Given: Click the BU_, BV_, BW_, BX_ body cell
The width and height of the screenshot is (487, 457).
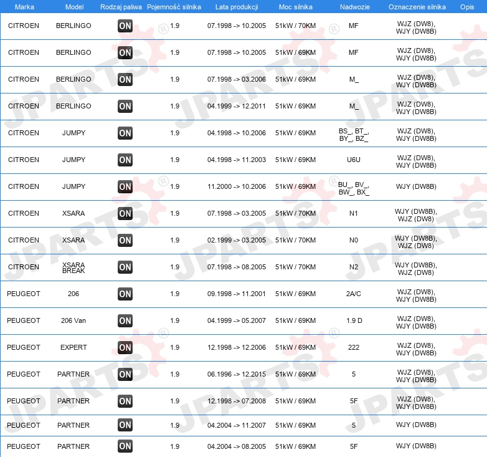Looking at the screenshot, I should coord(354,188).
